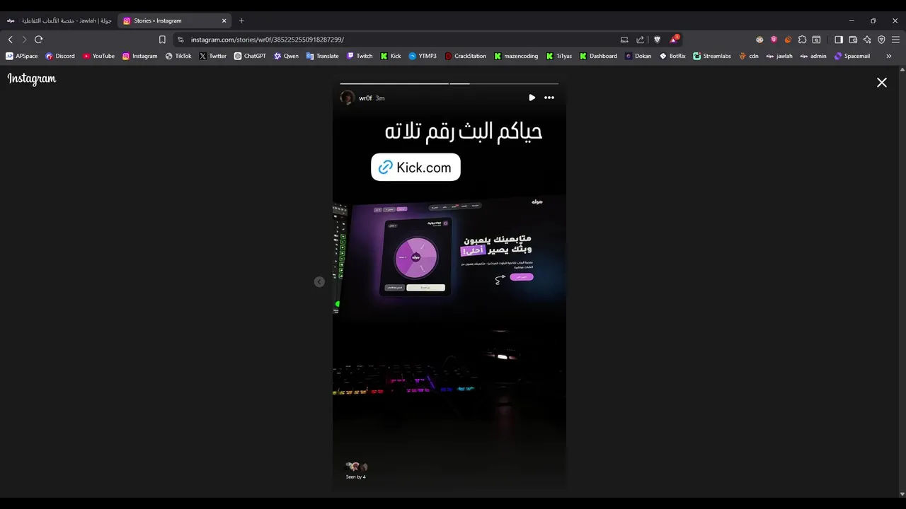Close the Instagram story viewer

pos(882,83)
